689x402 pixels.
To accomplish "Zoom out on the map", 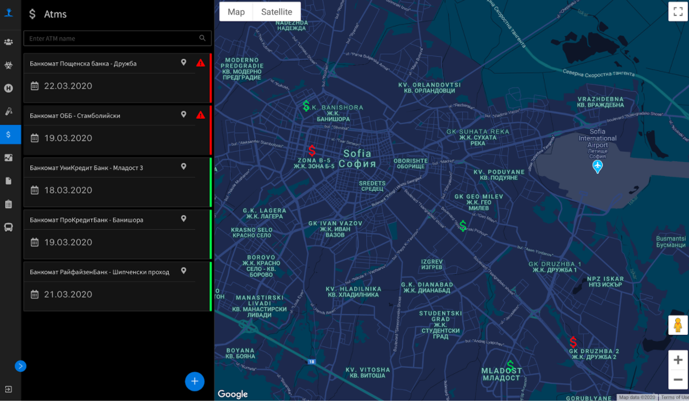I will click(x=678, y=379).
